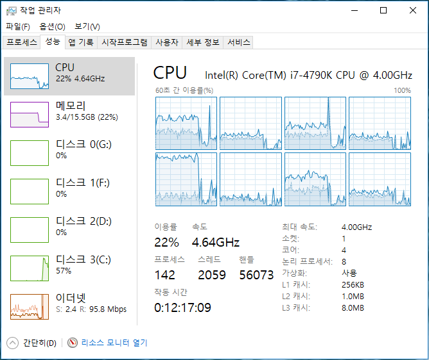Screen dimensions: 429x360
Task: Open the 파일(F) menu
Action: click(x=18, y=27)
